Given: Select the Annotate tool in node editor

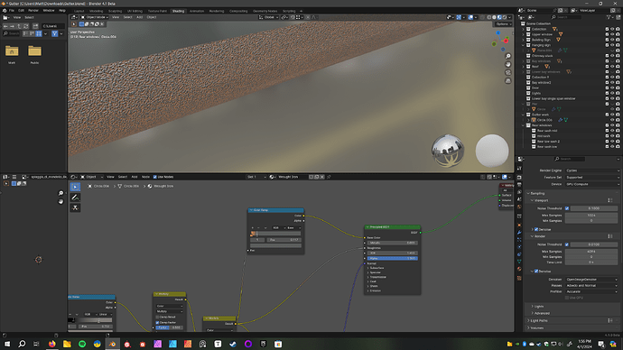Looking at the screenshot, I should point(75,198).
